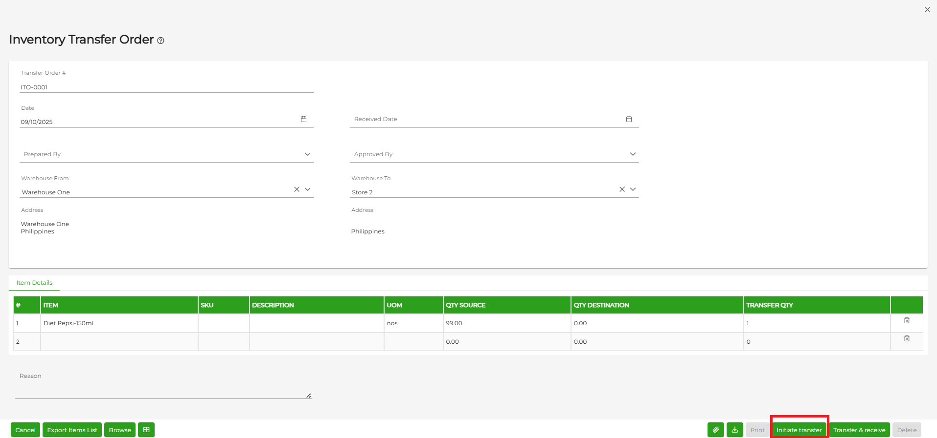Grab the Reason textarea resize handle
Screen dimensions: 937x438
coord(309,396)
